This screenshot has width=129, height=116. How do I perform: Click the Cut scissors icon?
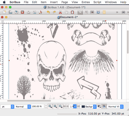60,12
